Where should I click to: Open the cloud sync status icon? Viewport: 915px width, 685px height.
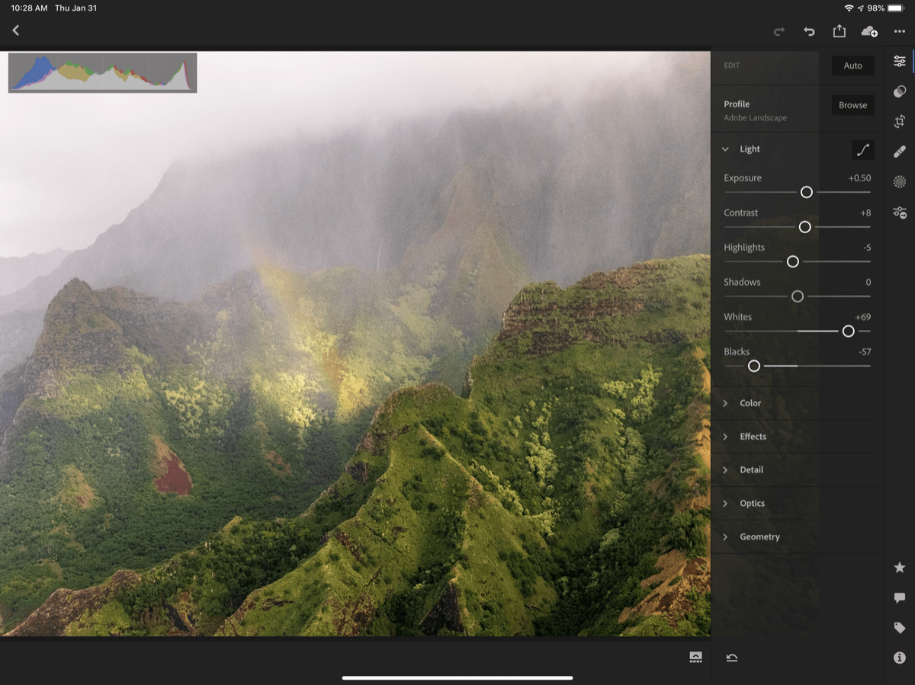click(x=868, y=31)
